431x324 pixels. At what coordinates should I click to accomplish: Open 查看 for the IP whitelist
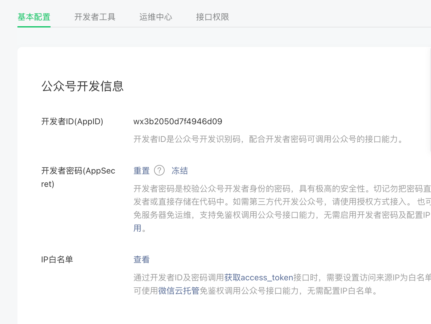[x=142, y=259]
